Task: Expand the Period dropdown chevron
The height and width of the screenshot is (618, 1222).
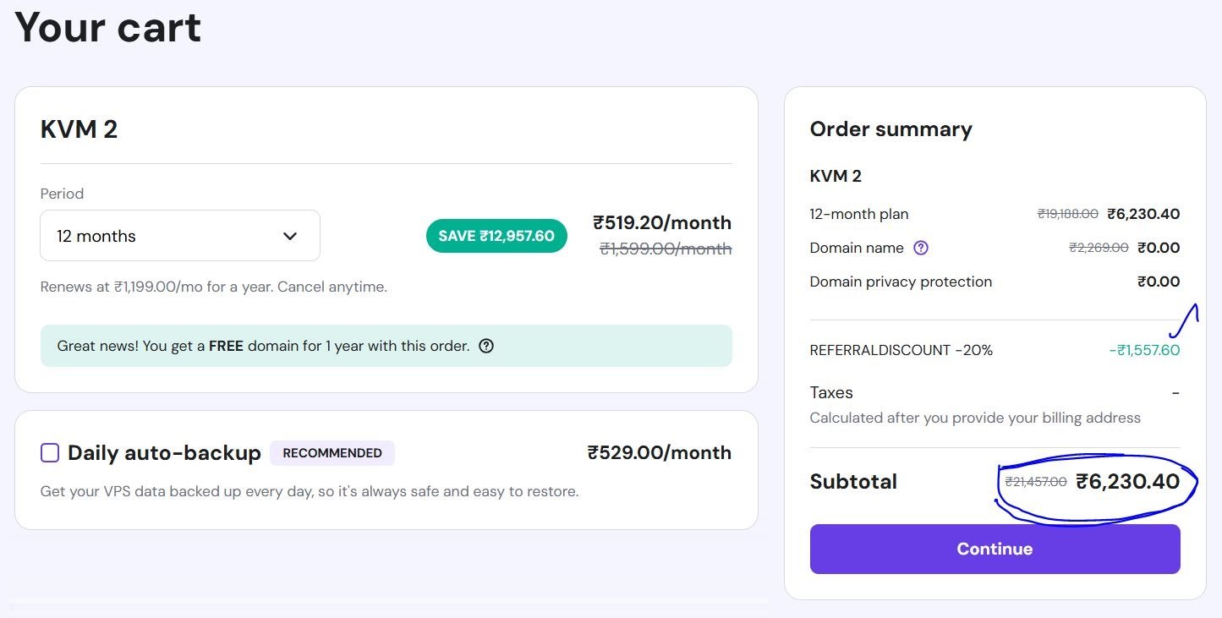Action: (x=290, y=236)
